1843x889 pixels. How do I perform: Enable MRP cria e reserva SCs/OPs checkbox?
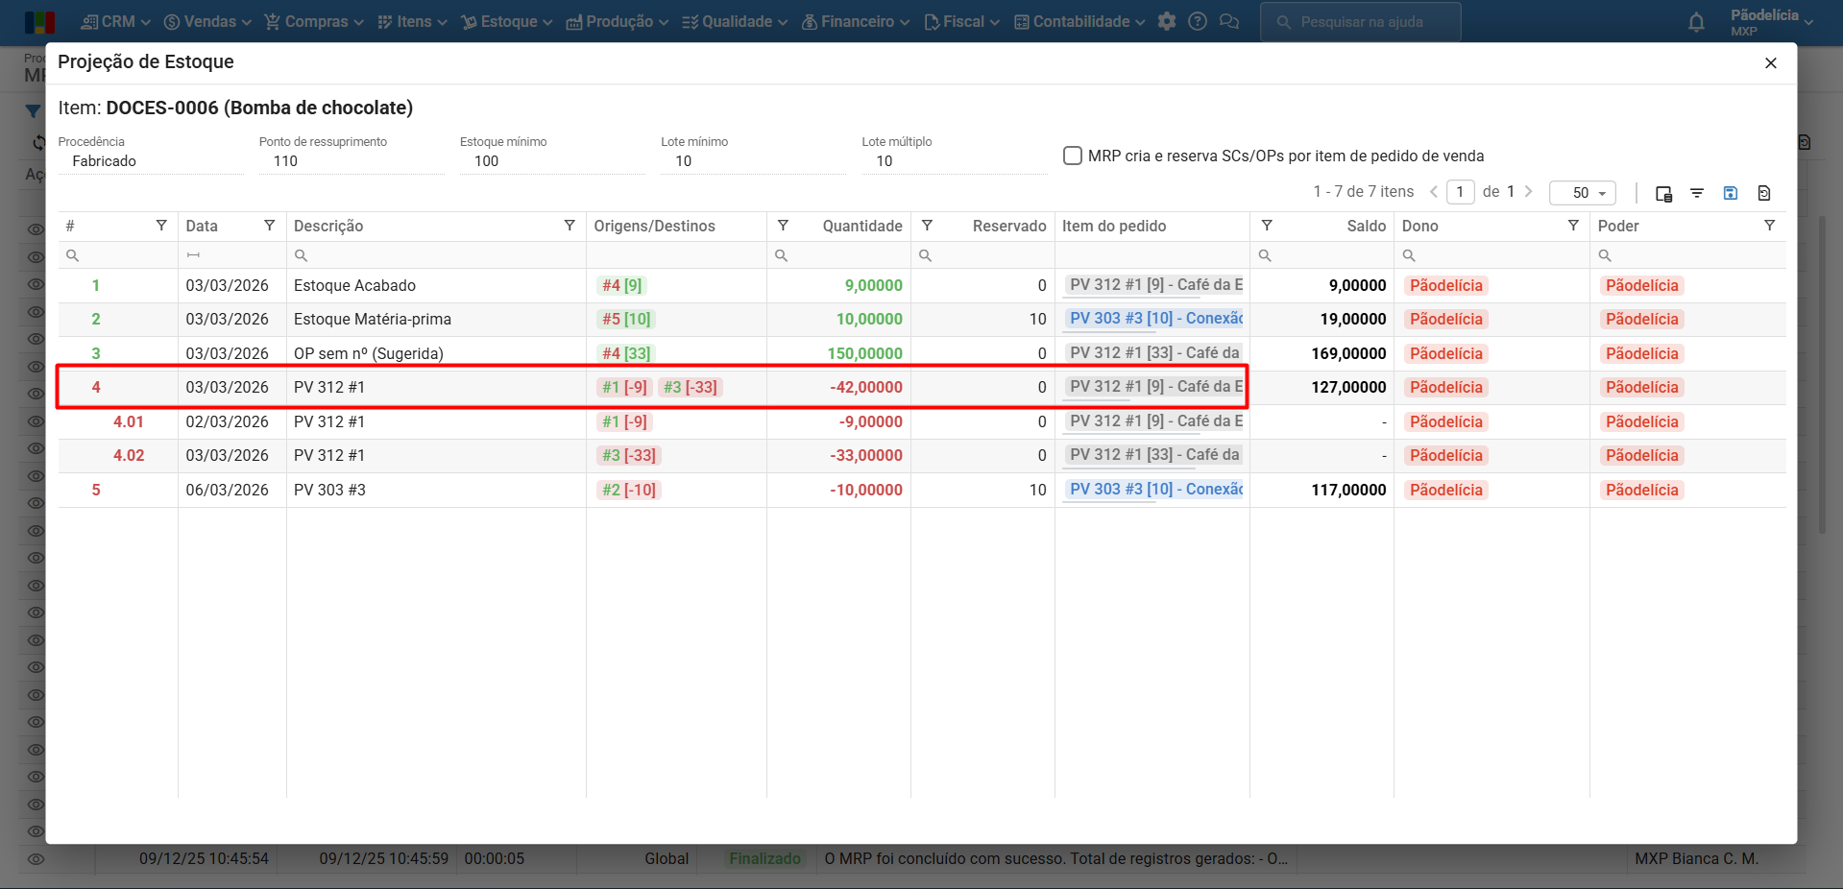click(1073, 156)
